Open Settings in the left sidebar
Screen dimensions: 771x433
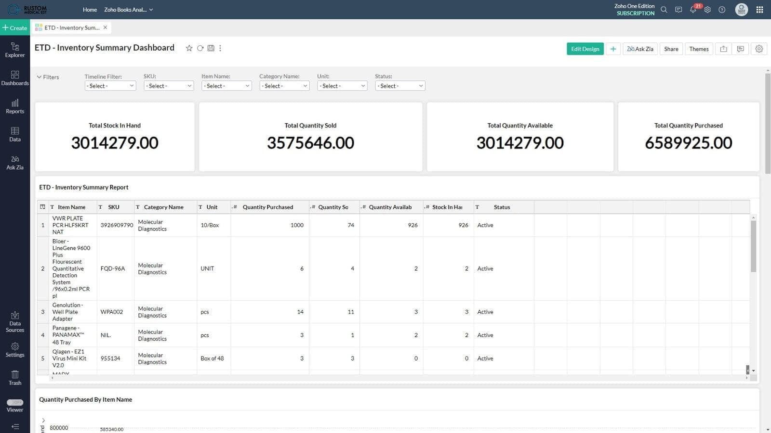(x=15, y=350)
